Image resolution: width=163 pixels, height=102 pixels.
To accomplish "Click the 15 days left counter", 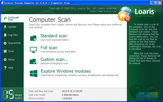I will coord(12,94).
